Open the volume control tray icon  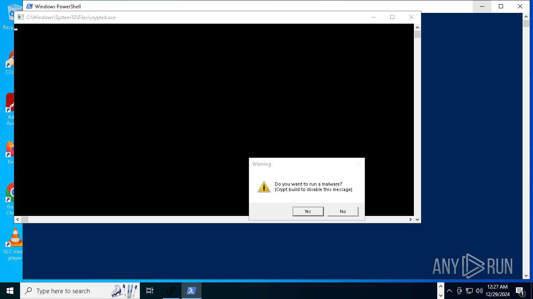click(x=479, y=291)
